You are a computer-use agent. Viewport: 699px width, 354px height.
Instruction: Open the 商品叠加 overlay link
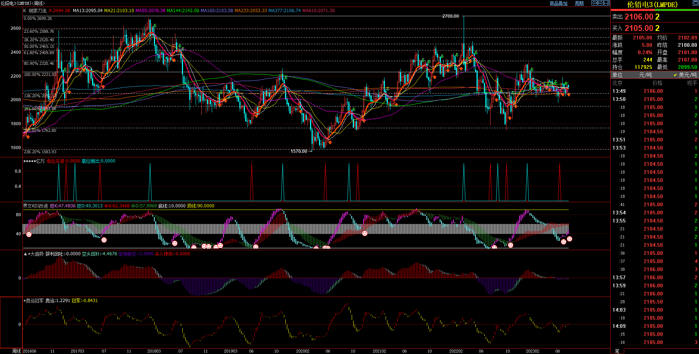[558, 3]
